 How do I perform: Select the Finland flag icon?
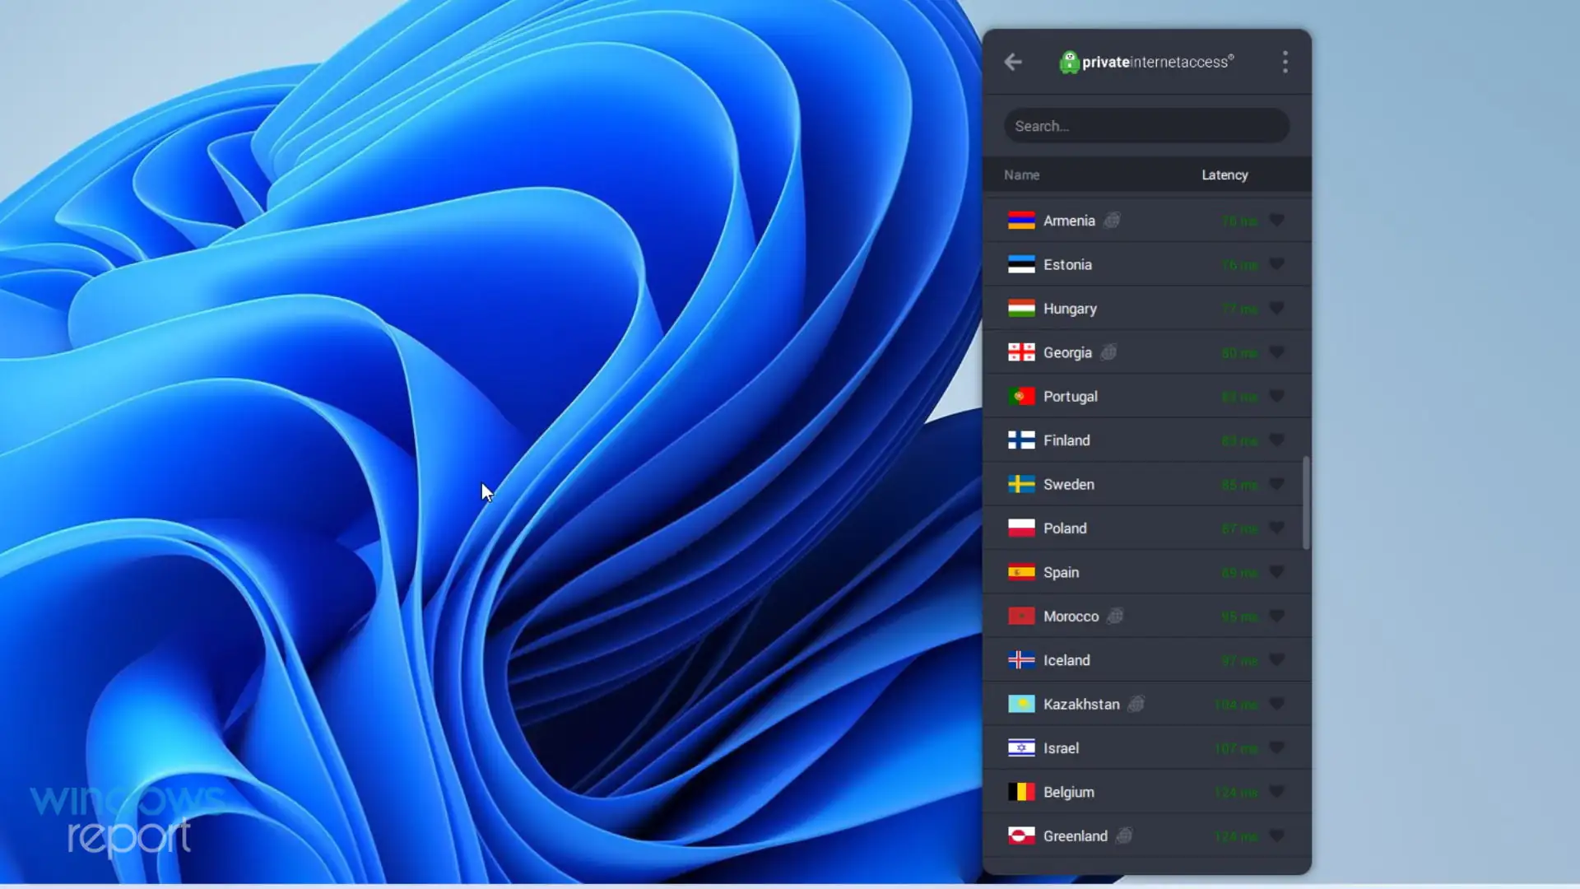[1021, 440]
